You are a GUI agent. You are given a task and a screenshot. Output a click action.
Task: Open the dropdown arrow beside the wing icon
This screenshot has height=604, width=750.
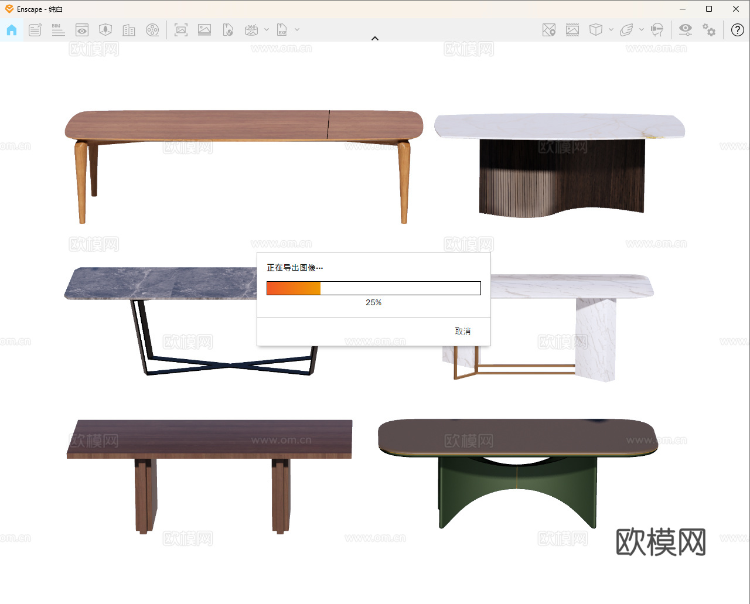[x=642, y=30]
